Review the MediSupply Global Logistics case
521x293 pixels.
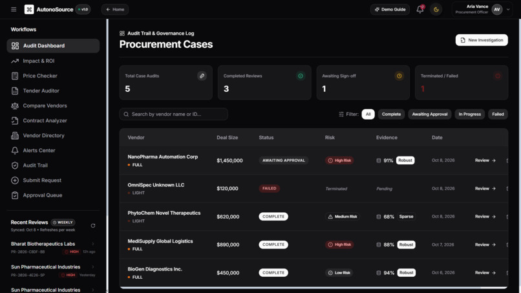click(x=485, y=244)
